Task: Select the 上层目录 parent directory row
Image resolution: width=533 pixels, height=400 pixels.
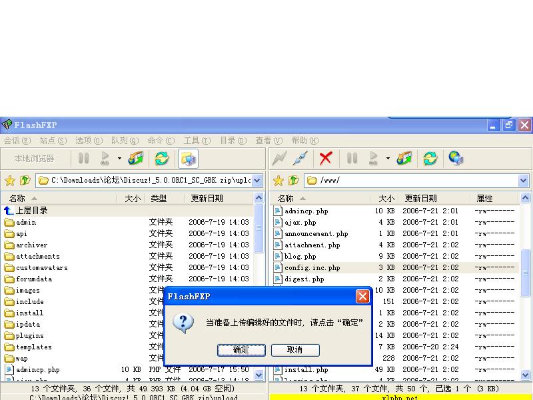Action: coord(127,211)
